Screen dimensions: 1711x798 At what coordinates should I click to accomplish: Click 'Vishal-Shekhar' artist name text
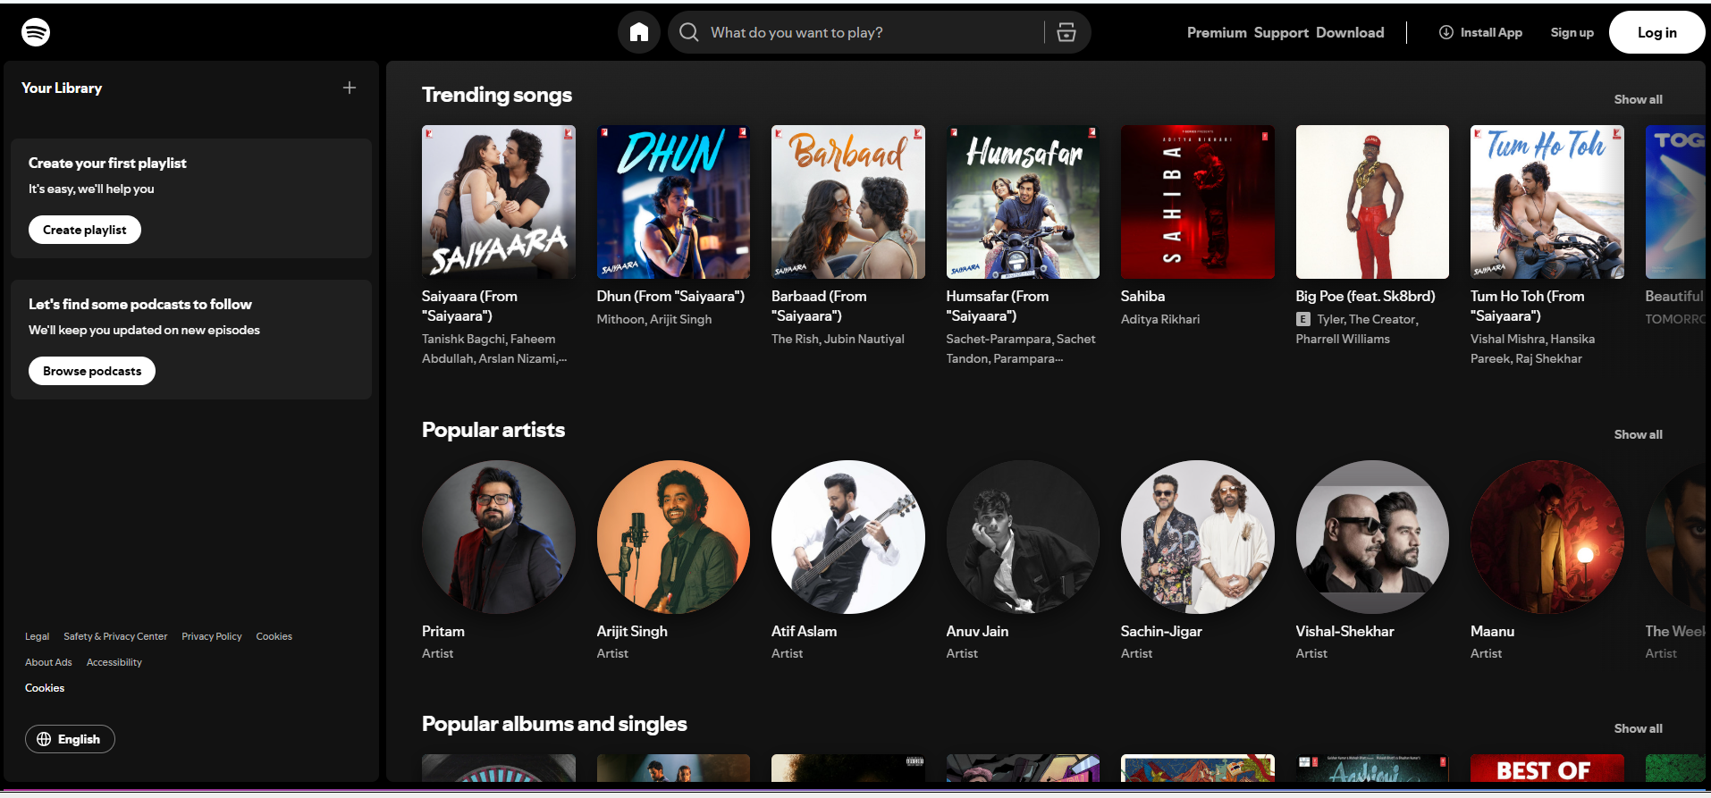[1344, 631]
